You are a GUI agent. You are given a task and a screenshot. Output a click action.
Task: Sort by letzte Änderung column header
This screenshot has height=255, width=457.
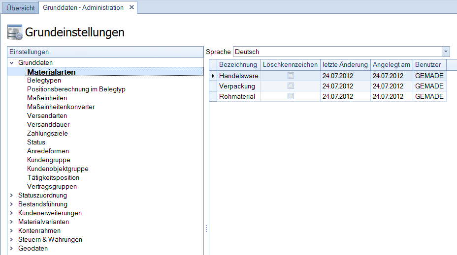(345, 65)
